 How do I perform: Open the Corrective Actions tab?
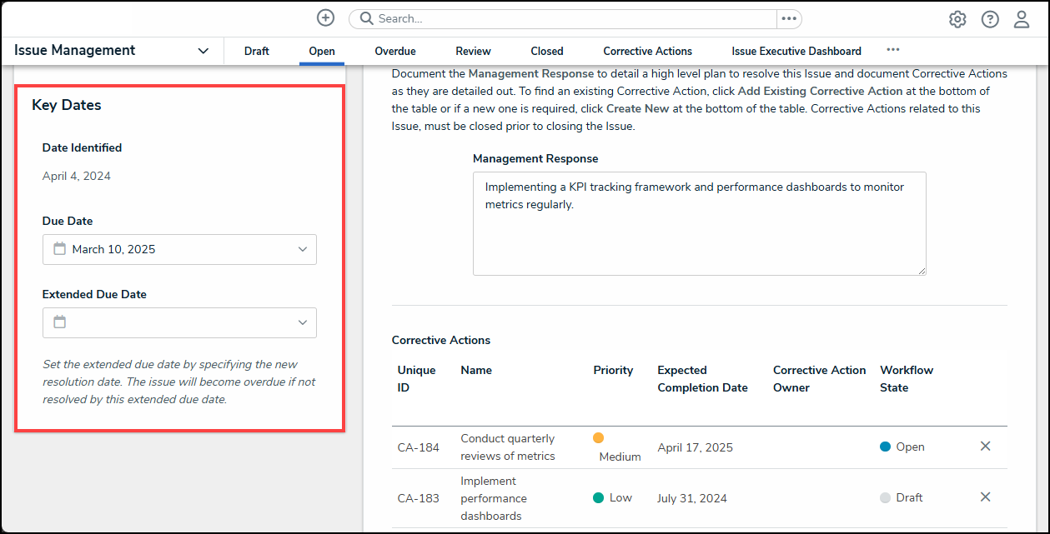click(x=647, y=51)
